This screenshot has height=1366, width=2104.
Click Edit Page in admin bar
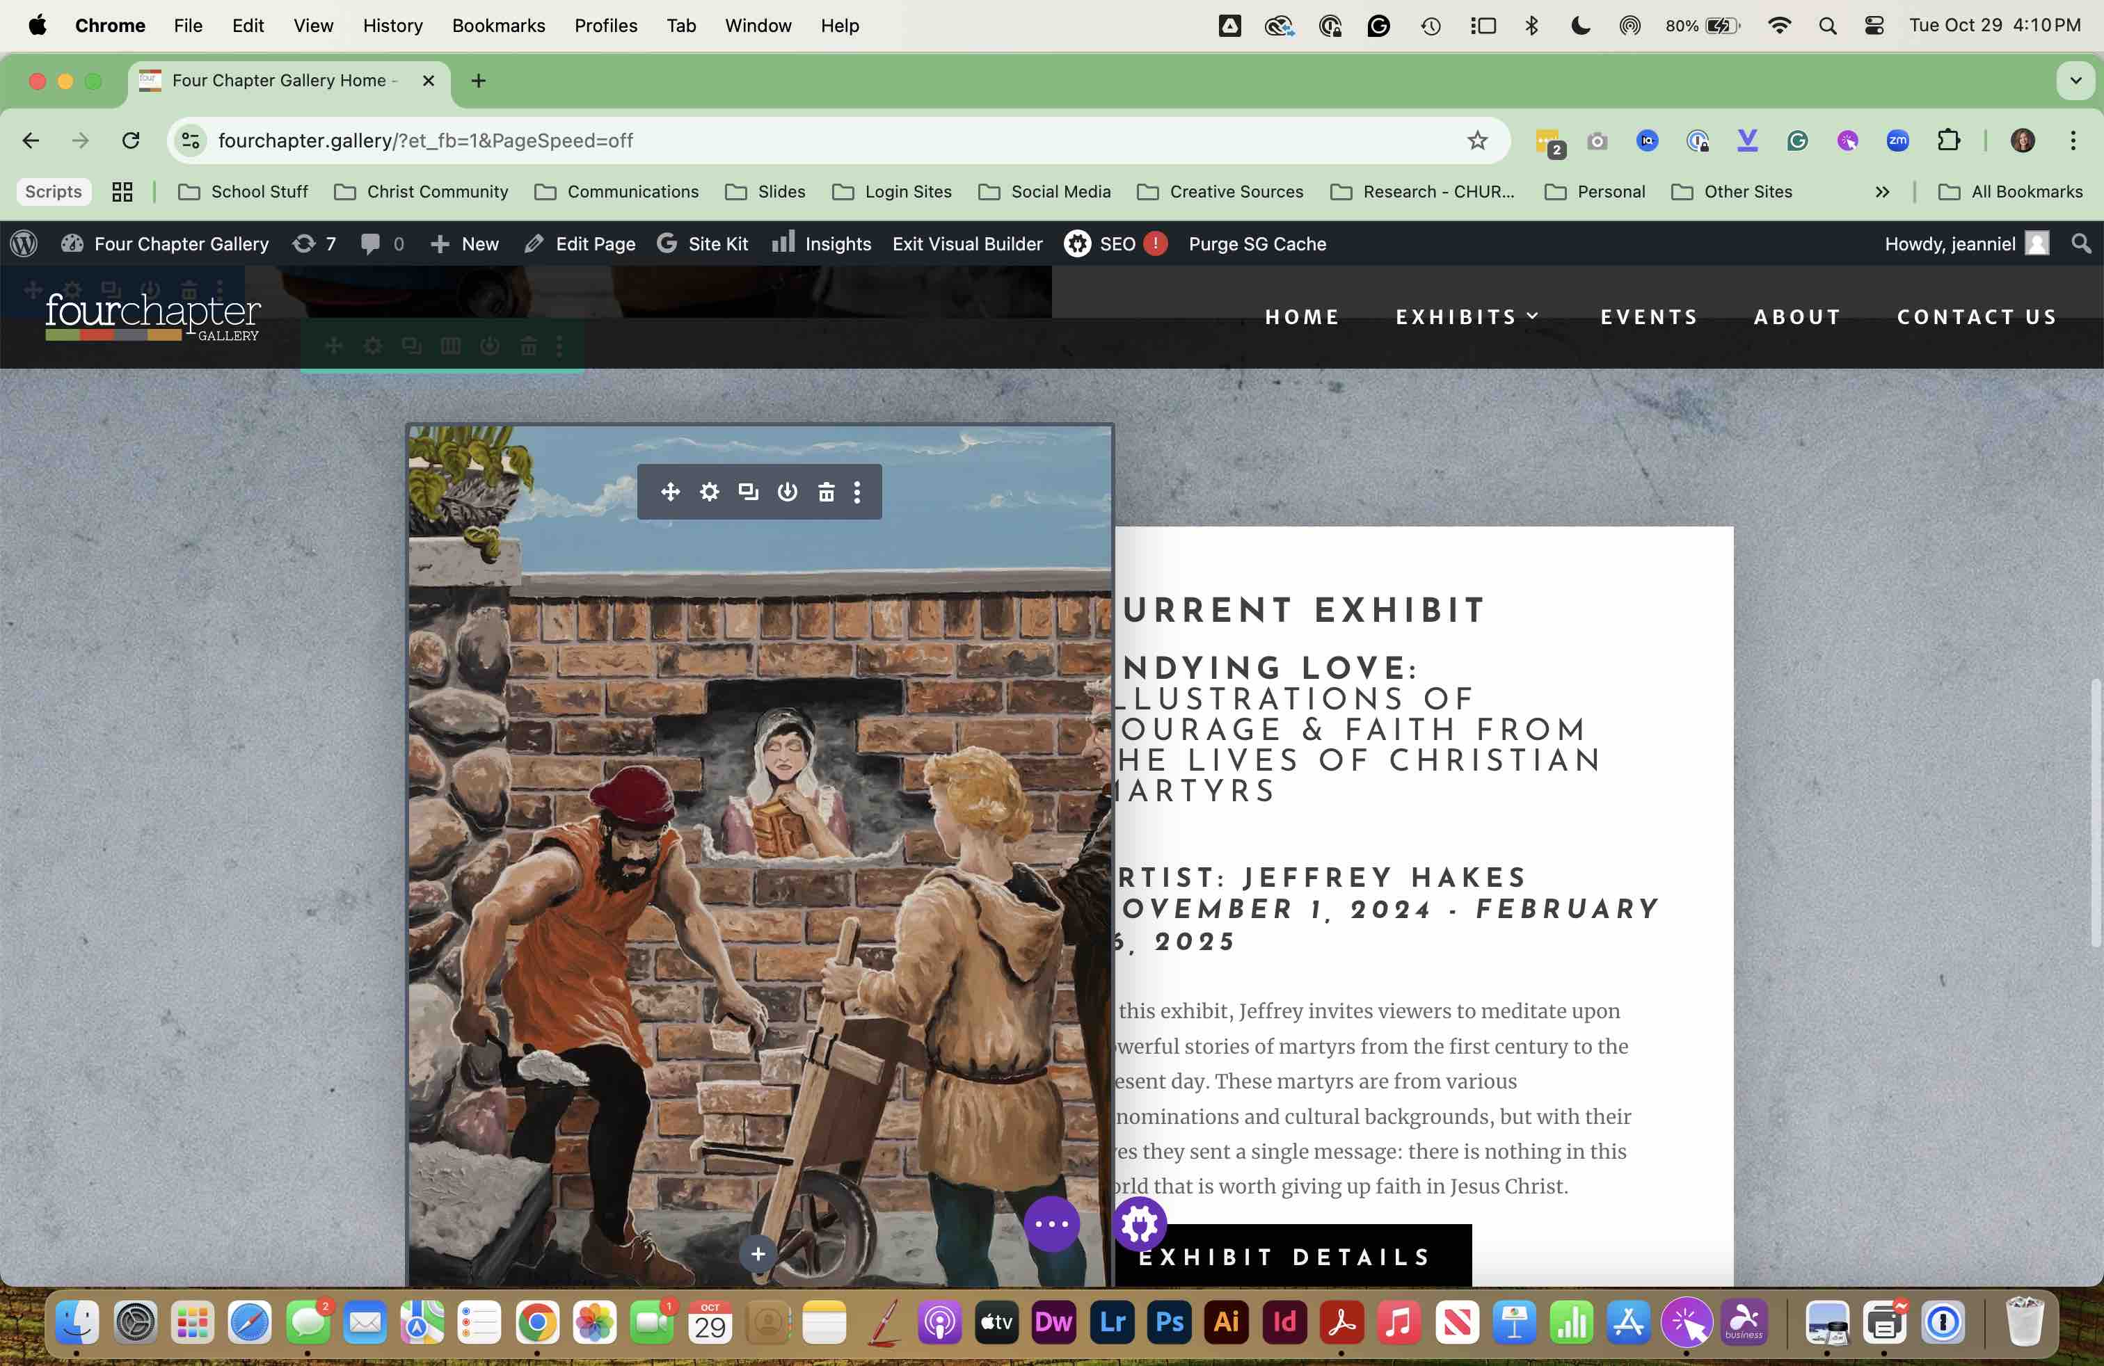pyautogui.click(x=579, y=244)
